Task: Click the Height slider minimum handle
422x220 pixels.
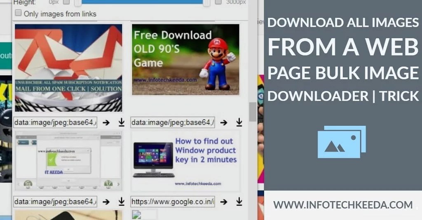Action: 78,3
